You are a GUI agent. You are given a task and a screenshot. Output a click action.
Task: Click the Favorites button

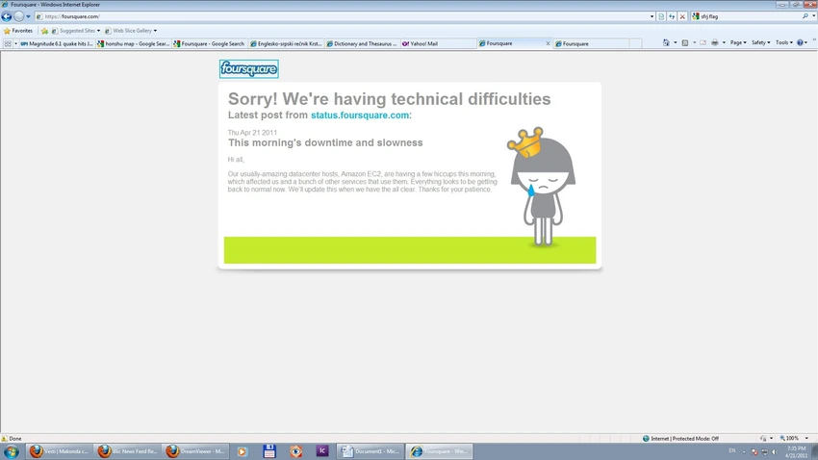tap(18, 31)
